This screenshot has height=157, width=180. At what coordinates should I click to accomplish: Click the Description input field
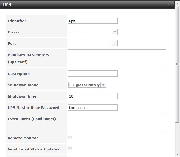(x=93, y=74)
